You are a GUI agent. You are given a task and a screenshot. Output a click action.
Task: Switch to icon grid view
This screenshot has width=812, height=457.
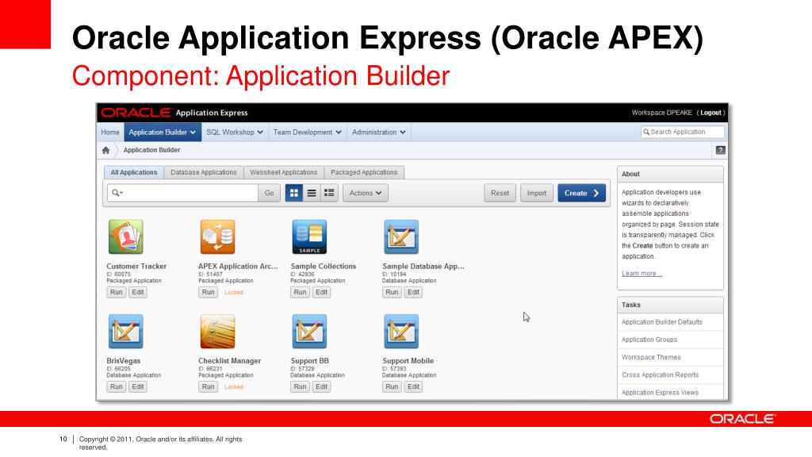(x=294, y=194)
